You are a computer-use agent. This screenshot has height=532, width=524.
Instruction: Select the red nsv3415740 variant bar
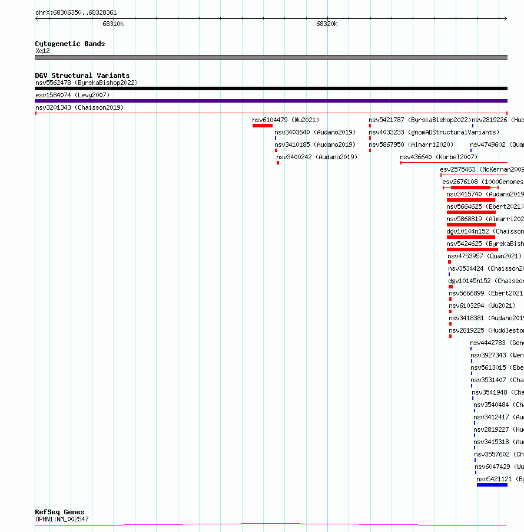471,200
